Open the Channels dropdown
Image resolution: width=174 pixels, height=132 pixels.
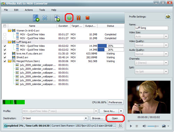point(166,63)
